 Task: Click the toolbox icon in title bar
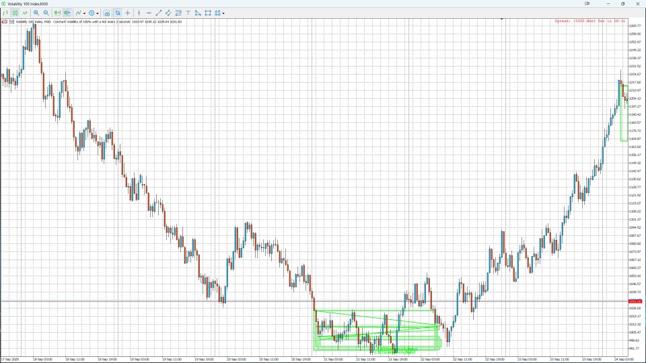tap(587, 4)
